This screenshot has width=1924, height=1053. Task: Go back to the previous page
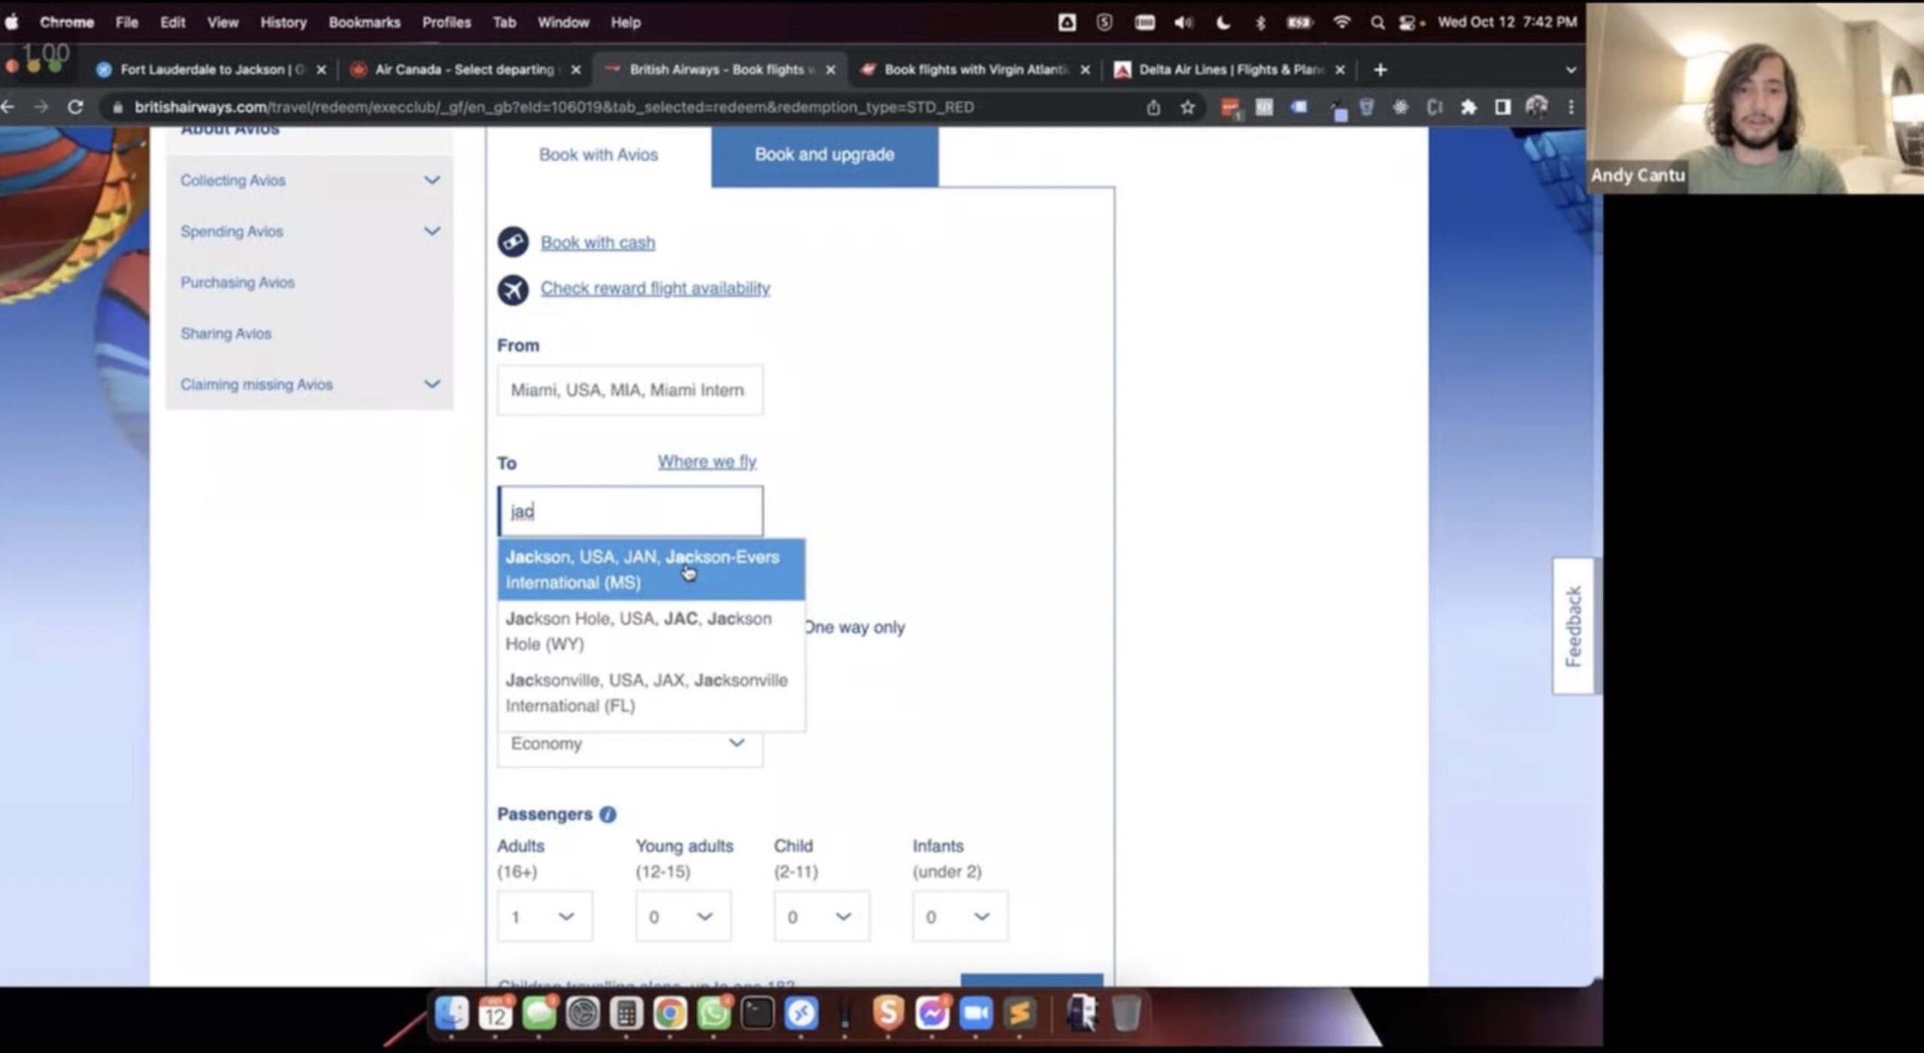tap(8, 107)
